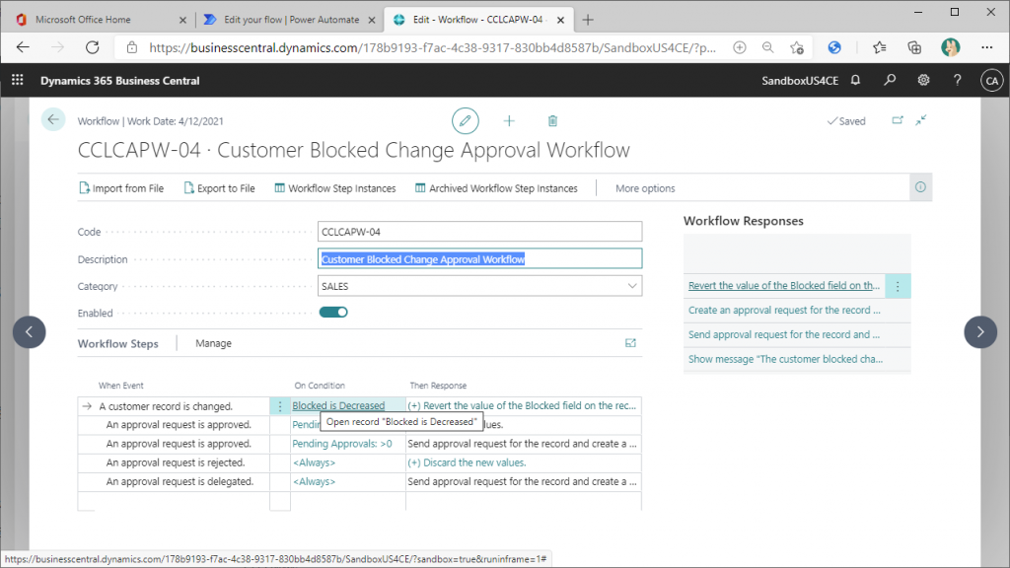1010x568 pixels.
Task: Select A customer record is changed event
Action: 166,406
